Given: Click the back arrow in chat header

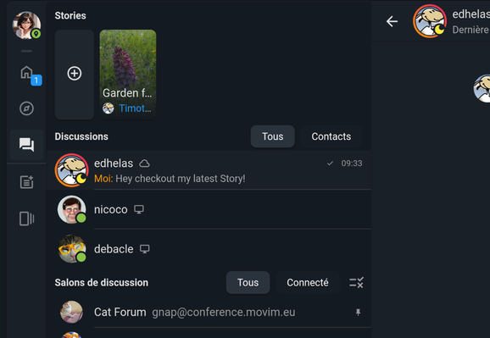Looking at the screenshot, I should point(392,21).
